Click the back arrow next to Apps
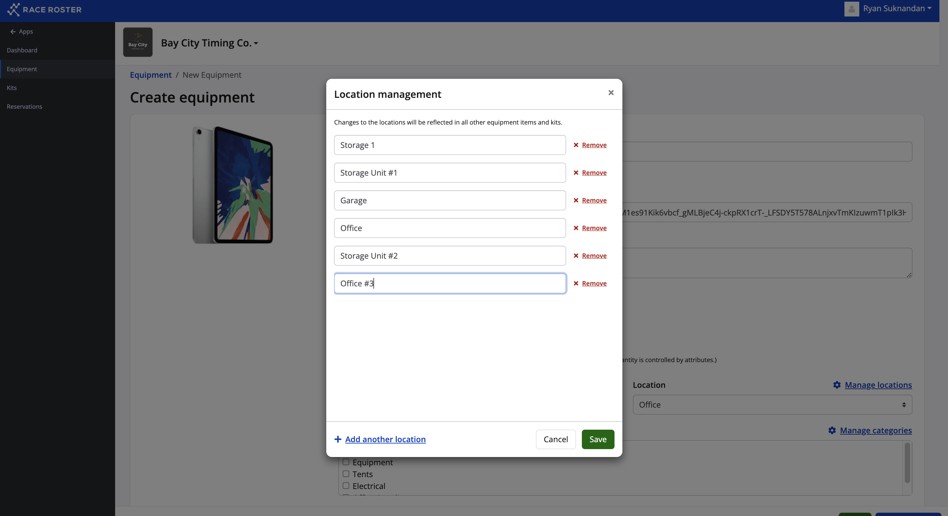Screen dimensions: 948x516 coord(13,32)
